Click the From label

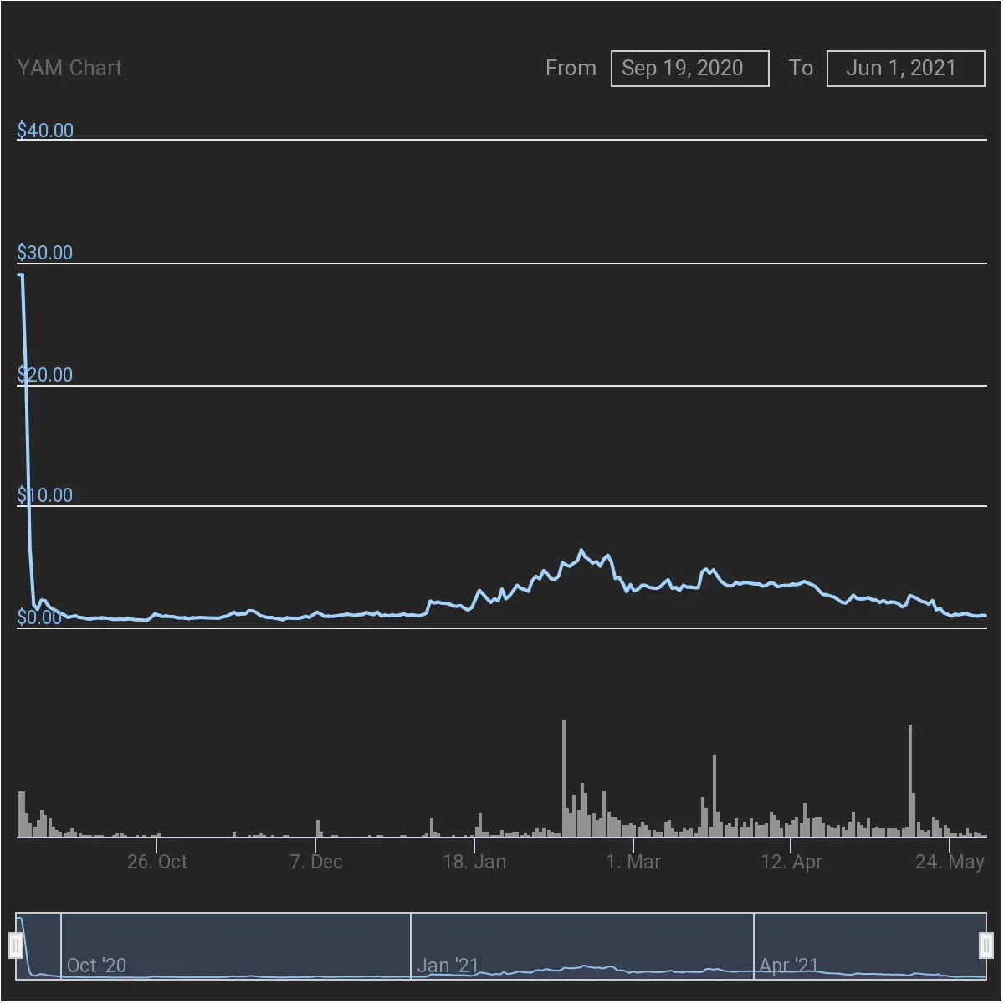pos(571,68)
